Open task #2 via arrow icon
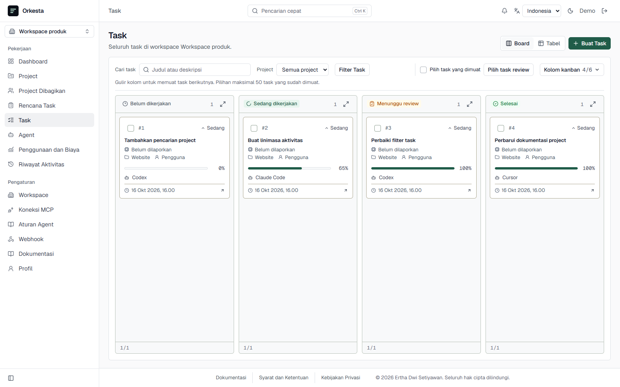The width and height of the screenshot is (620, 387). pyautogui.click(x=346, y=190)
